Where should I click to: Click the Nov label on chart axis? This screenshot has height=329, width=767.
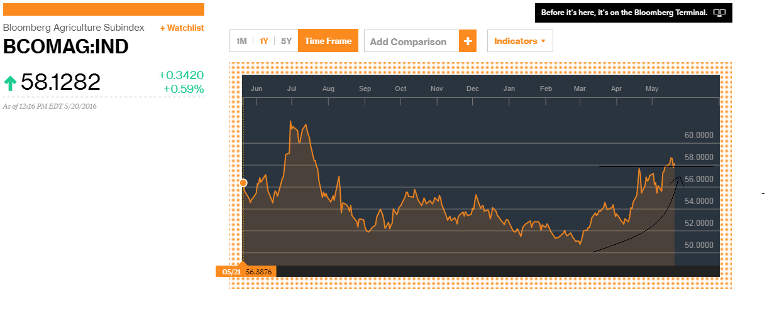(437, 89)
